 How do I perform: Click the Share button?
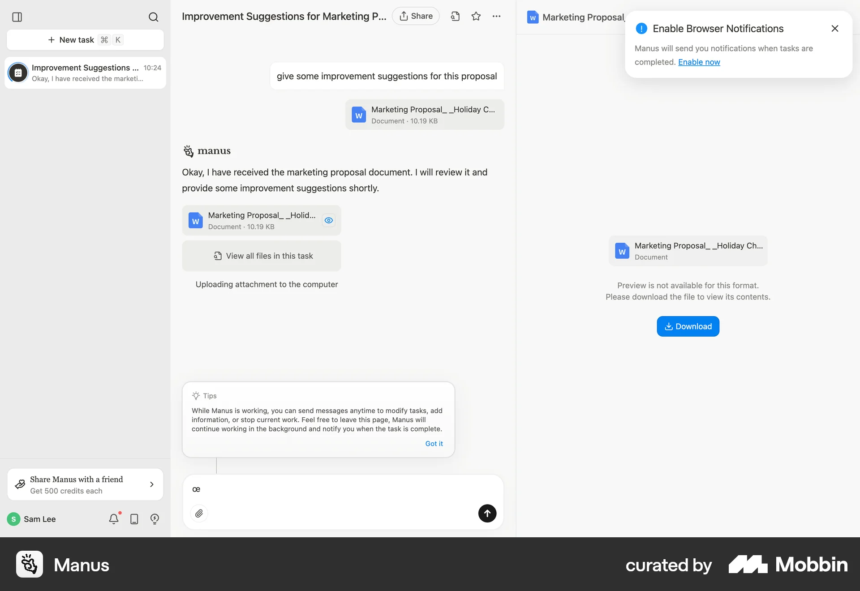pos(416,16)
